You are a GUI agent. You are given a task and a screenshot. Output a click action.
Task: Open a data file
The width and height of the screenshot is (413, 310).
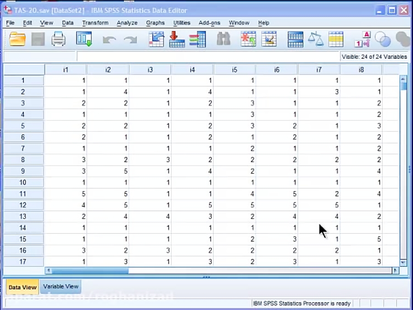(x=17, y=39)
